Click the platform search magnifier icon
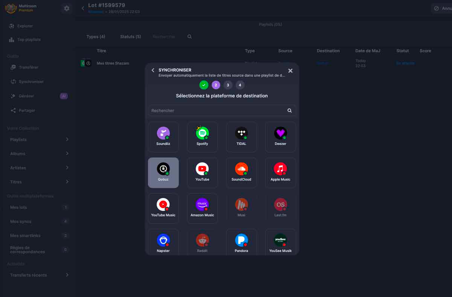 pos(290,111)
